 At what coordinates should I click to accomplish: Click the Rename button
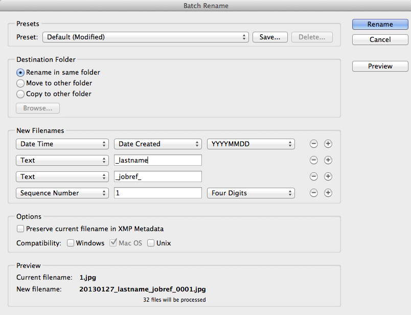(380, 25)
